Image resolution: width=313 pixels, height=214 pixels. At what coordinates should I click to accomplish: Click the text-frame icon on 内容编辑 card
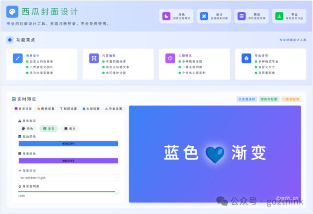click(94, 58)
